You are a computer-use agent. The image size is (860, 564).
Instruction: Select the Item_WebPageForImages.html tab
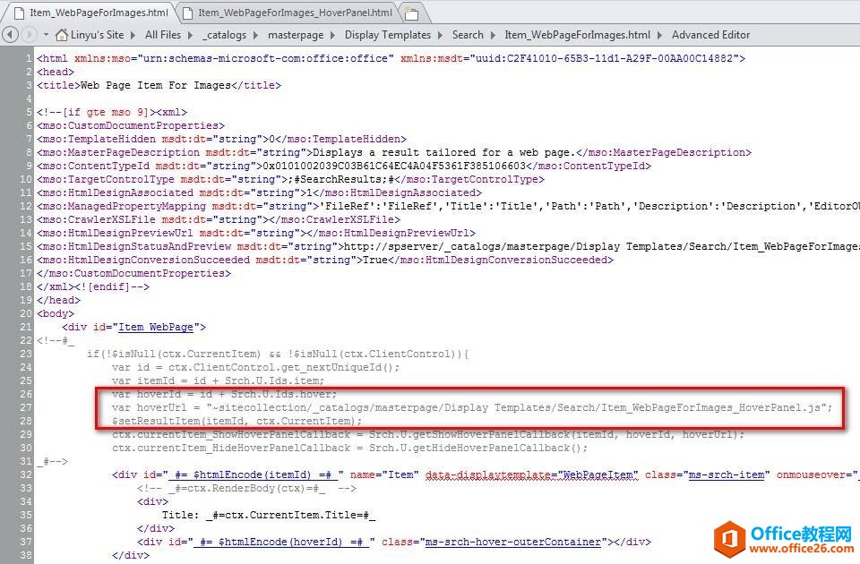point(99,13)
